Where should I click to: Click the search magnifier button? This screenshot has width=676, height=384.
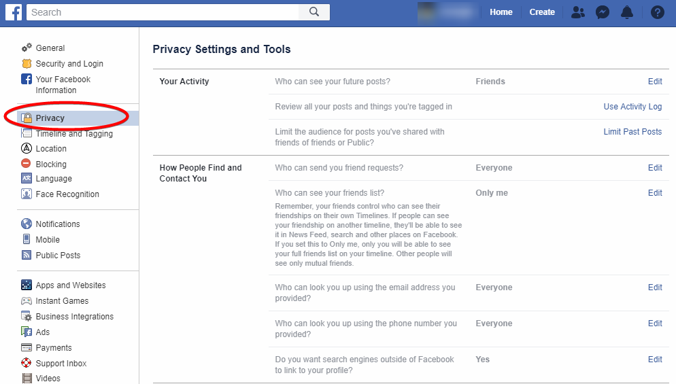pos(314,12)
